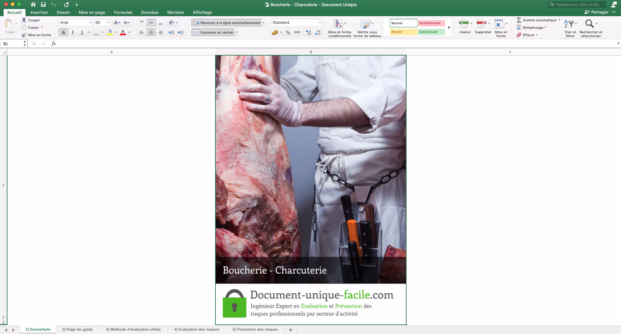Viewport: 621px width, 334px height.
Task: Open the font size 60 dropdown
Action: pyautogui.click(x=108, y=23)
